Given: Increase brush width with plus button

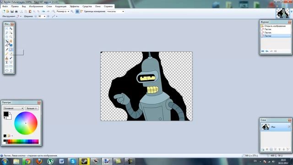Looking at the screenshot, I should [x=48, y=16].
